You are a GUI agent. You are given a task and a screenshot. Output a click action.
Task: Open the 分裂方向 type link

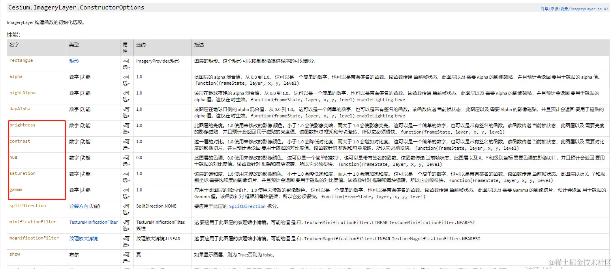click(x=79, y=206)
